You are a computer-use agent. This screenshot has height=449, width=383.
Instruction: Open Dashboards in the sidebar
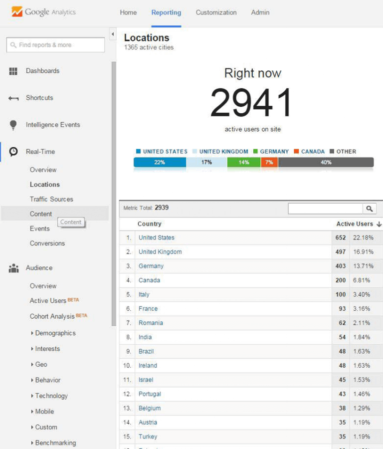tap(43, 71)
